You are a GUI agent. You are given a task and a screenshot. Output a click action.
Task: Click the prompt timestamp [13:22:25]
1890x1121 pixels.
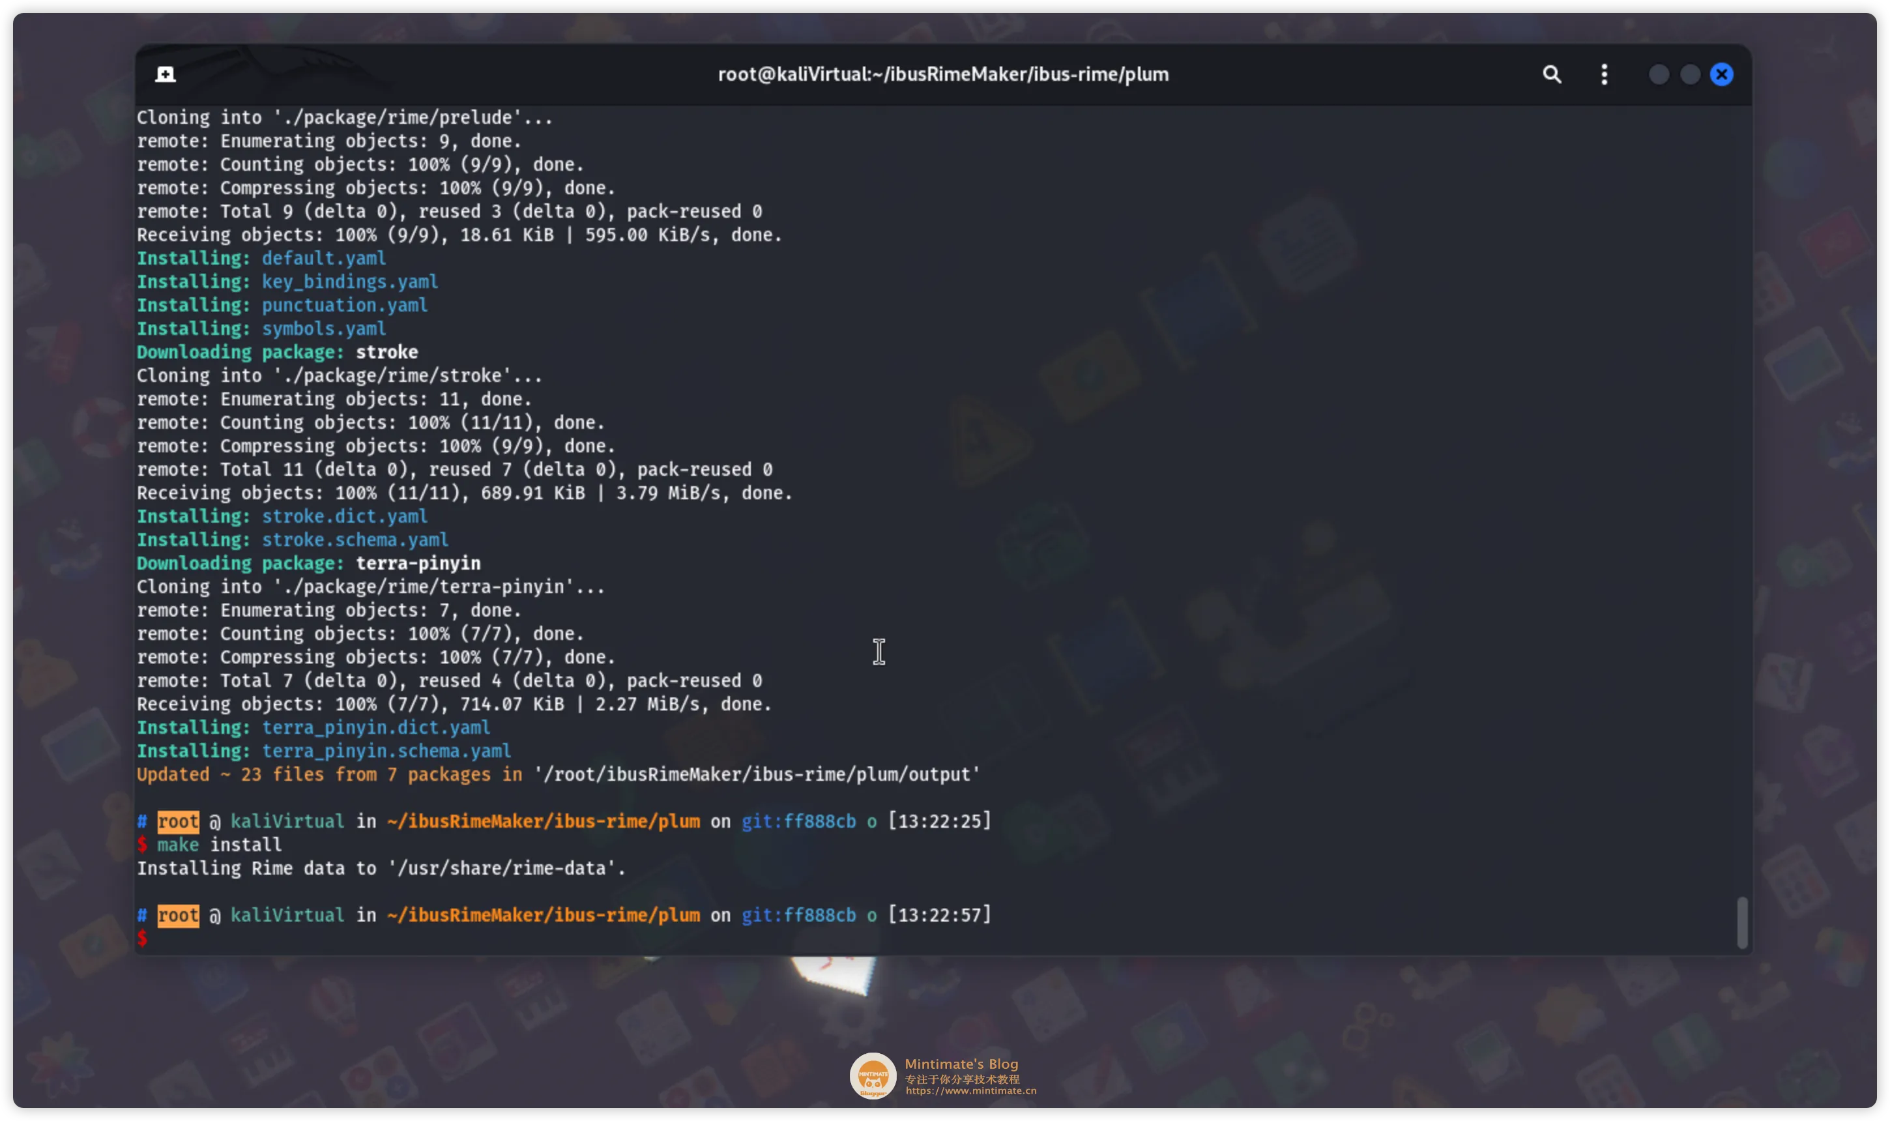point(939,821)
